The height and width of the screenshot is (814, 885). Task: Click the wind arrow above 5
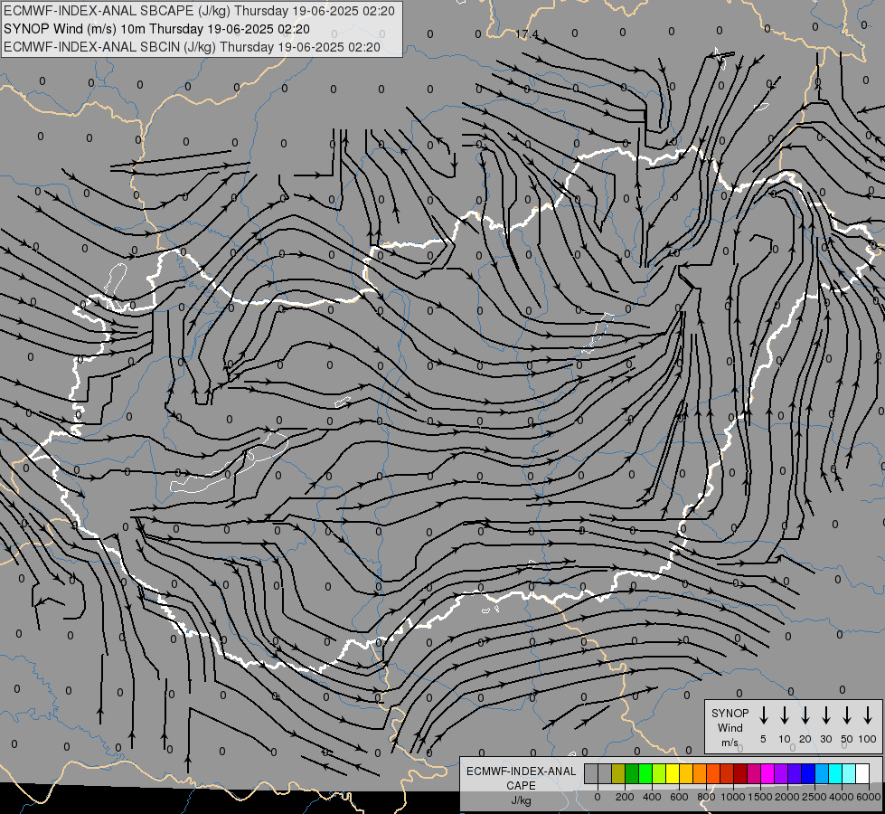tap(763, 715)
